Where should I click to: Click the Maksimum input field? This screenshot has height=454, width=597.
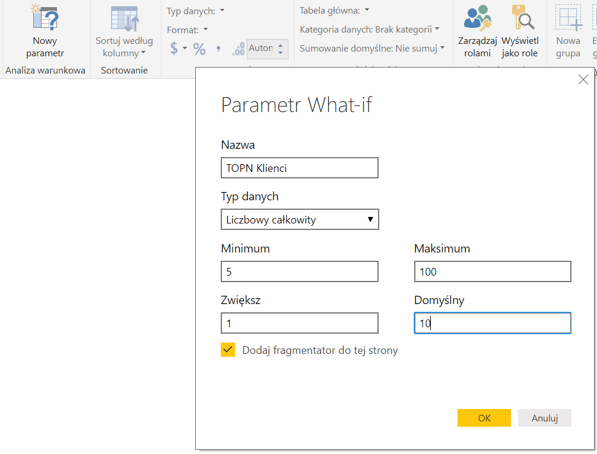493,271
